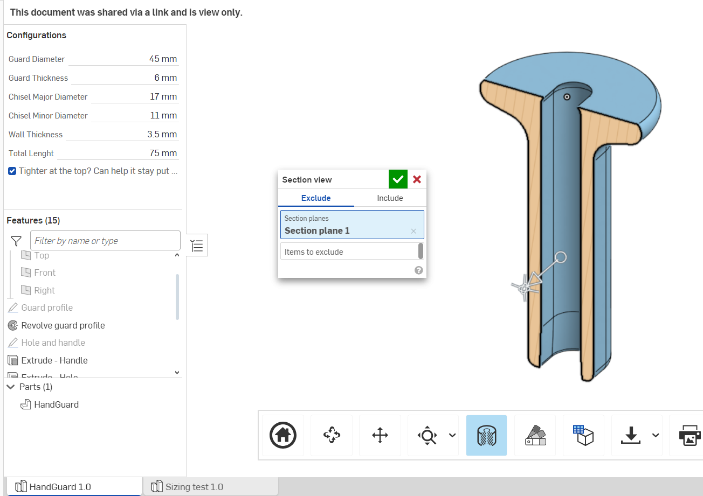Screen dimensions: 703x496
Task: Edit the Chisel Major Diameter value
Action: click(134, 97)
